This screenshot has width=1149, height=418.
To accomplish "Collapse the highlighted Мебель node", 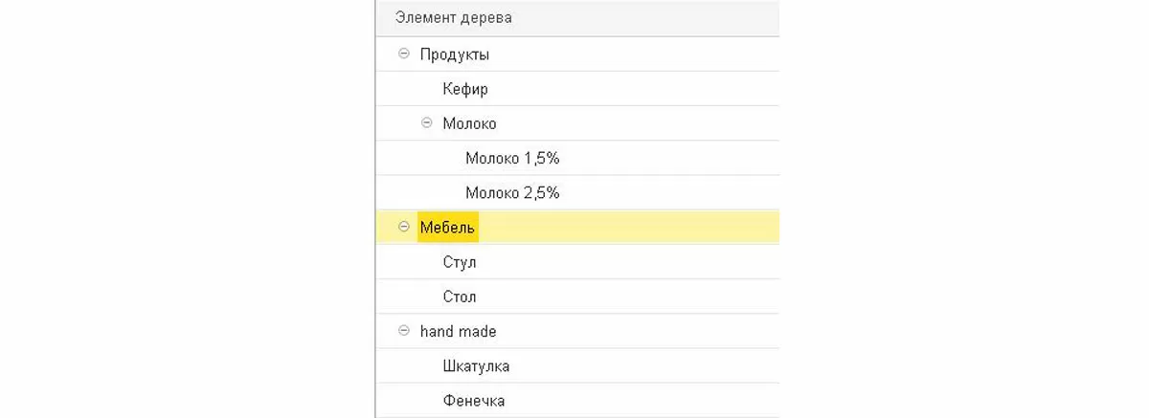I will pyautogui.click(x=403, y=228).
